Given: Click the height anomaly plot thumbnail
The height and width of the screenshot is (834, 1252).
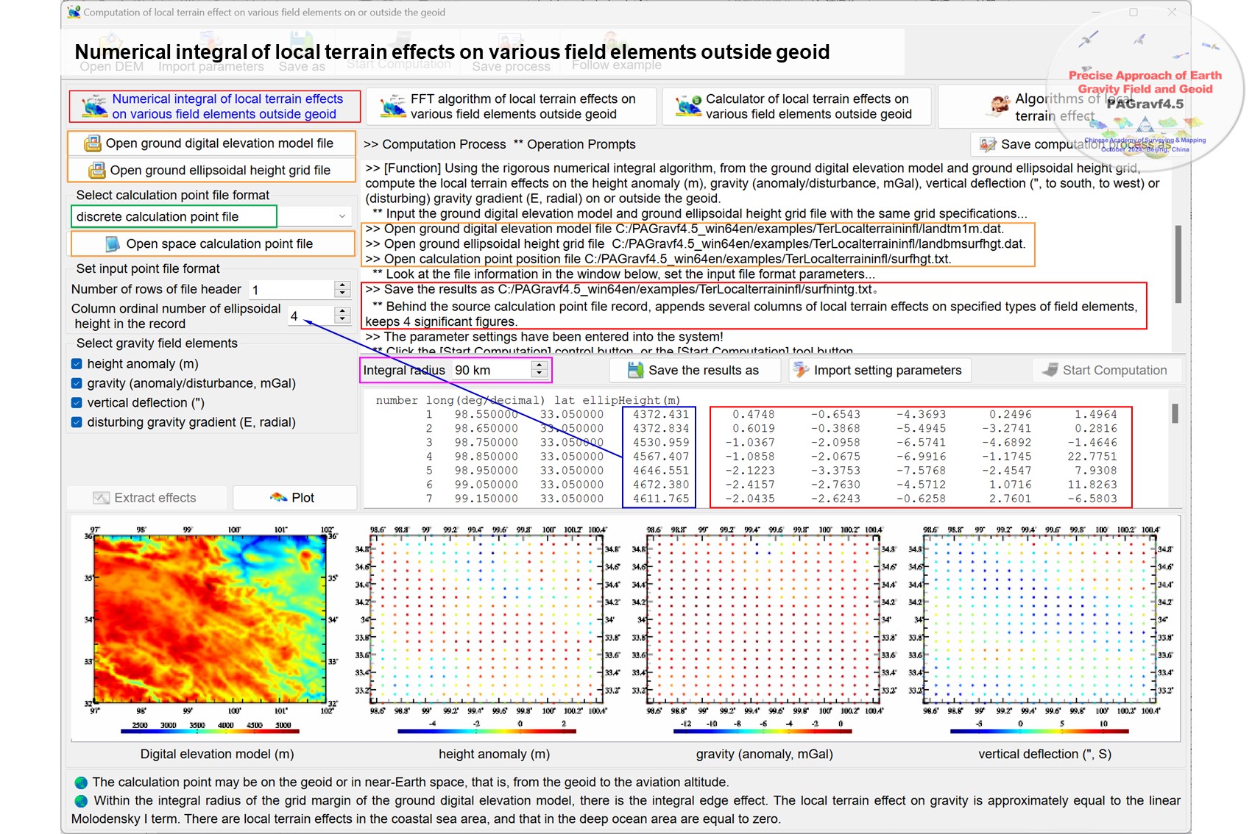Looking at the screenshot, I should point(488,621).
